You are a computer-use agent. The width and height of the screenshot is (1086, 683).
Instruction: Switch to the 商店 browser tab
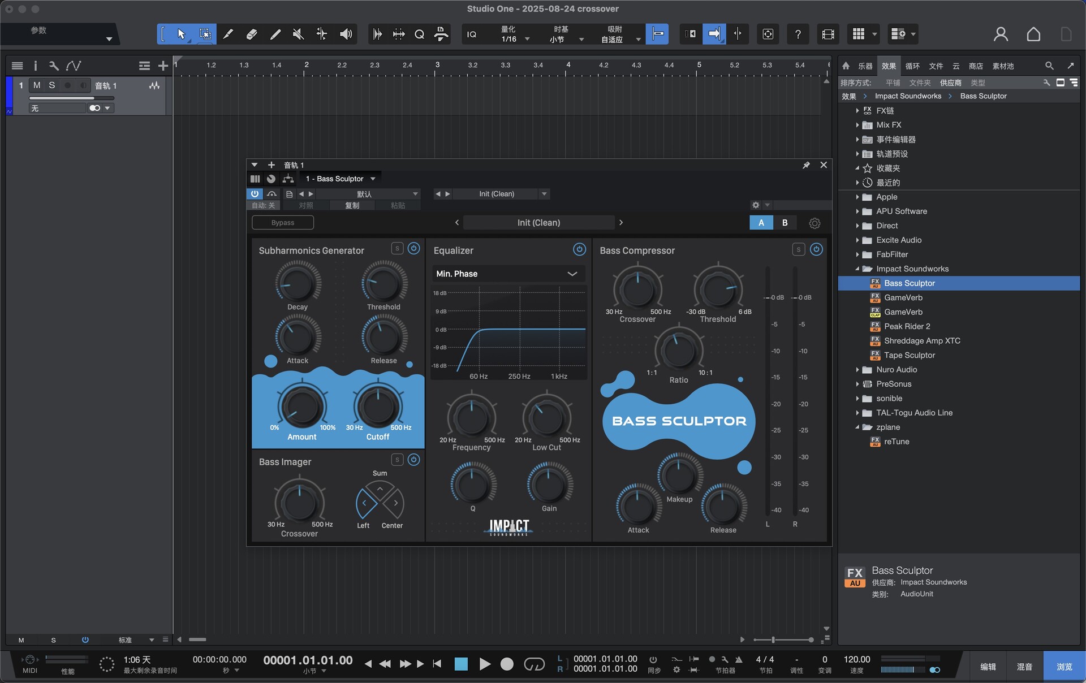976,66
